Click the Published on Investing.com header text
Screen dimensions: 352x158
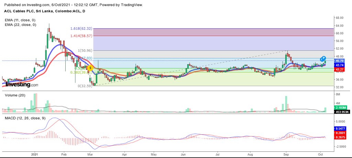[74, 4]
